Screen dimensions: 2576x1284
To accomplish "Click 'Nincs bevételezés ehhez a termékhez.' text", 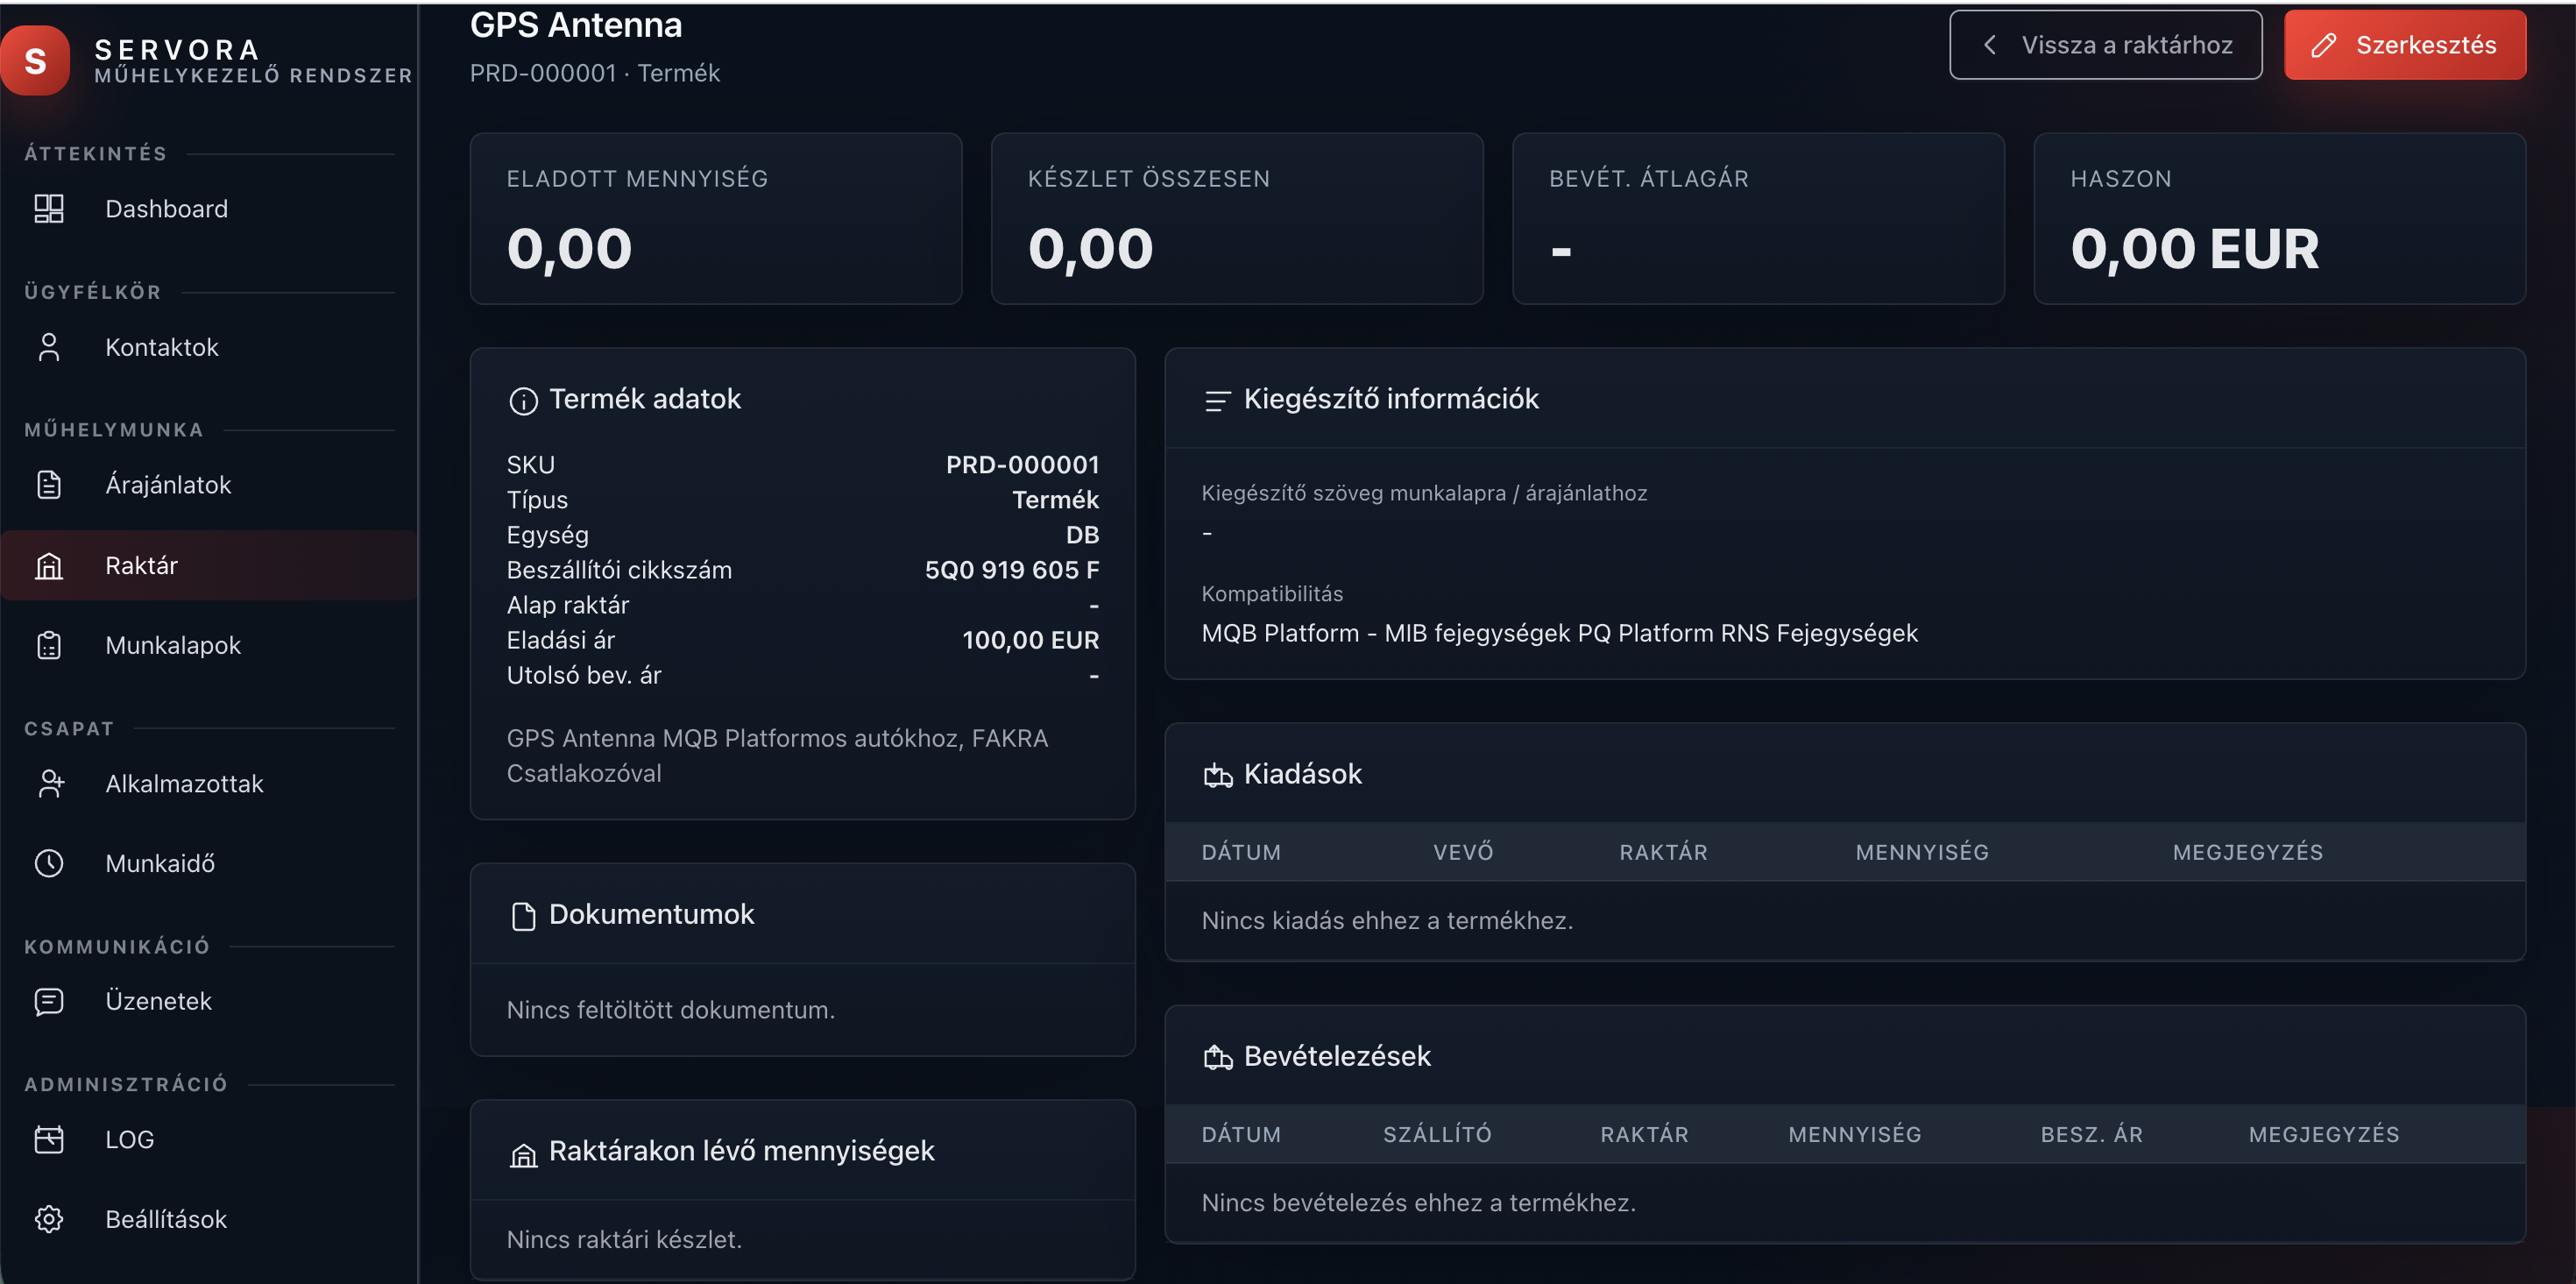I will (1418, 1203).
